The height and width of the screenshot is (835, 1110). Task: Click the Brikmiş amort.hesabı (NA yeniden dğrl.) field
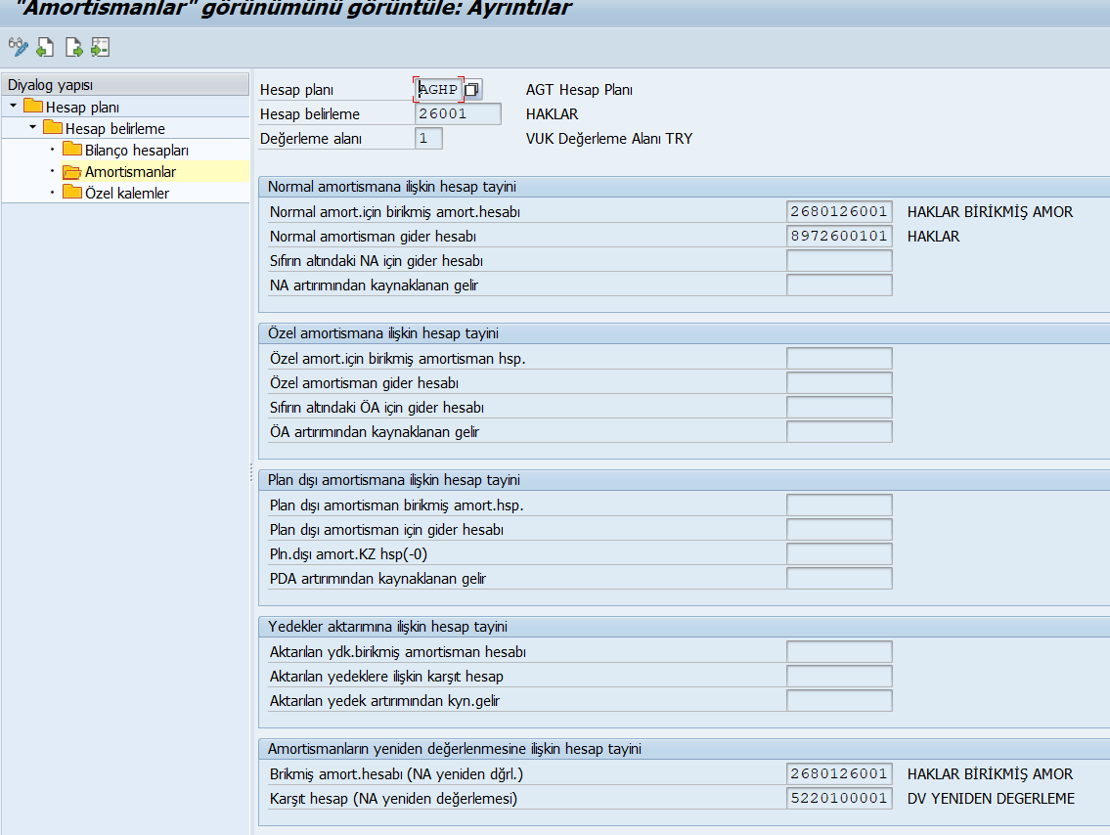[839, 773]
